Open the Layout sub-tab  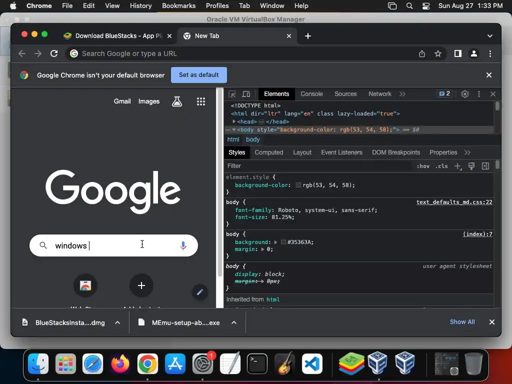click(x=302, y=152)
